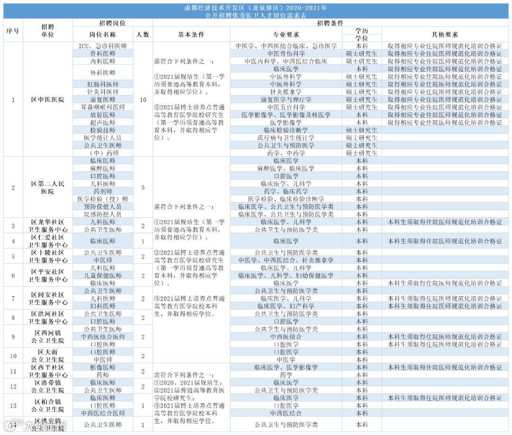Click the 医学影像学、医学影像及核医学 specialty cell

[286, 115]
